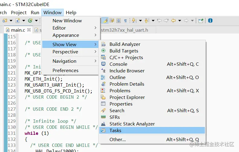Screen dimensions: 239x152
Task: Open SFRs view
Action: (152, 117)
